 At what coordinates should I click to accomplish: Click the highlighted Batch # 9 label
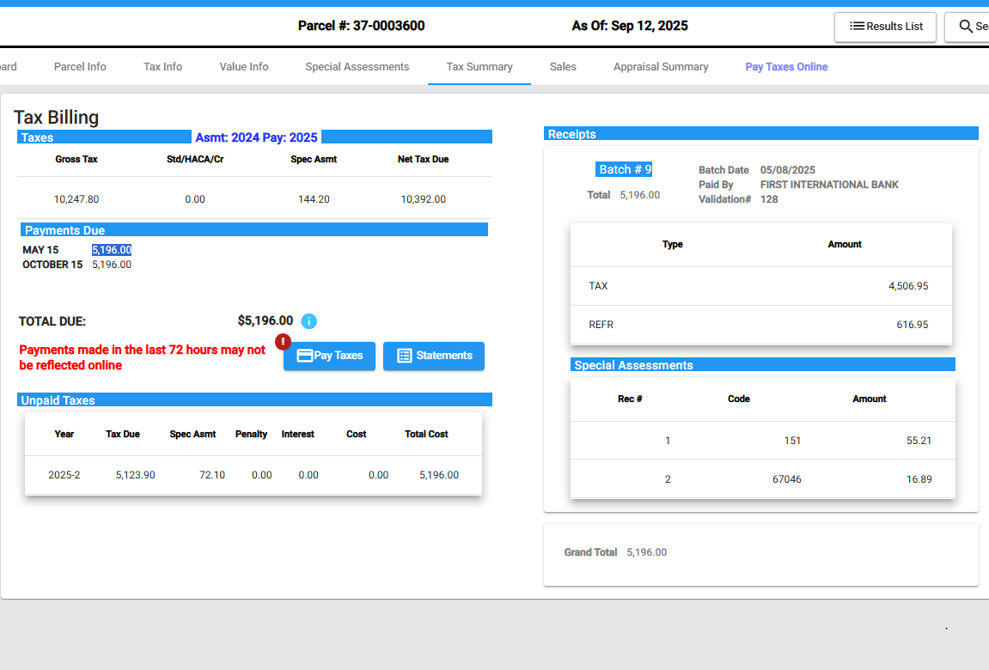point(625,169)
